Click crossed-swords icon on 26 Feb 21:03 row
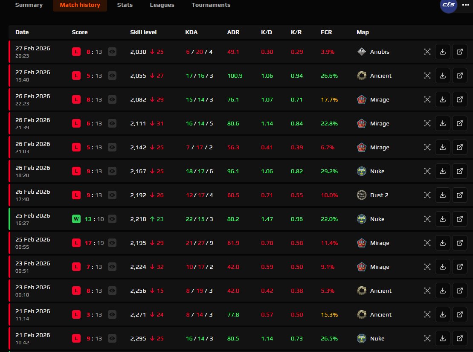 [x=427, y=147]
